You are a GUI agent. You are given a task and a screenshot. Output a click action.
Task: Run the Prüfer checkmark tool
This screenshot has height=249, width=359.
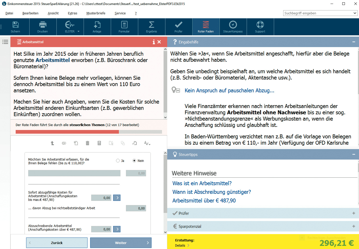(x=178, y=25)
